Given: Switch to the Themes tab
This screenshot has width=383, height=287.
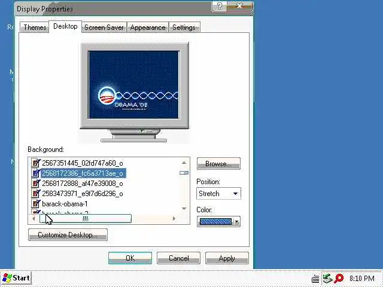Looking at the screenshot, I should click(x=35, y=28).
